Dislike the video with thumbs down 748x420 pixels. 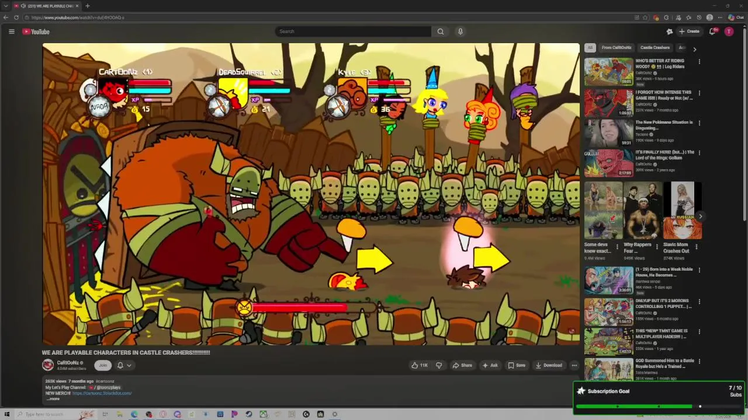pyautogui.click(x=439, y=365)
